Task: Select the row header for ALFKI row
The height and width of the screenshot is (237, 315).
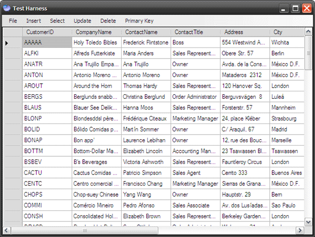Action: coord(13,53)
